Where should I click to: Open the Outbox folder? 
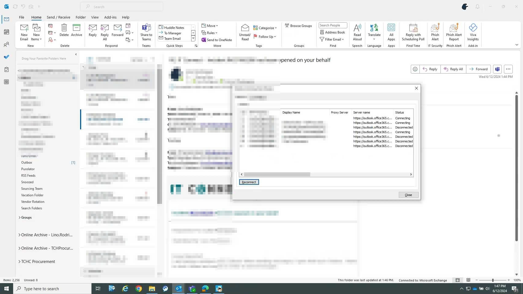tap(27, 163)
